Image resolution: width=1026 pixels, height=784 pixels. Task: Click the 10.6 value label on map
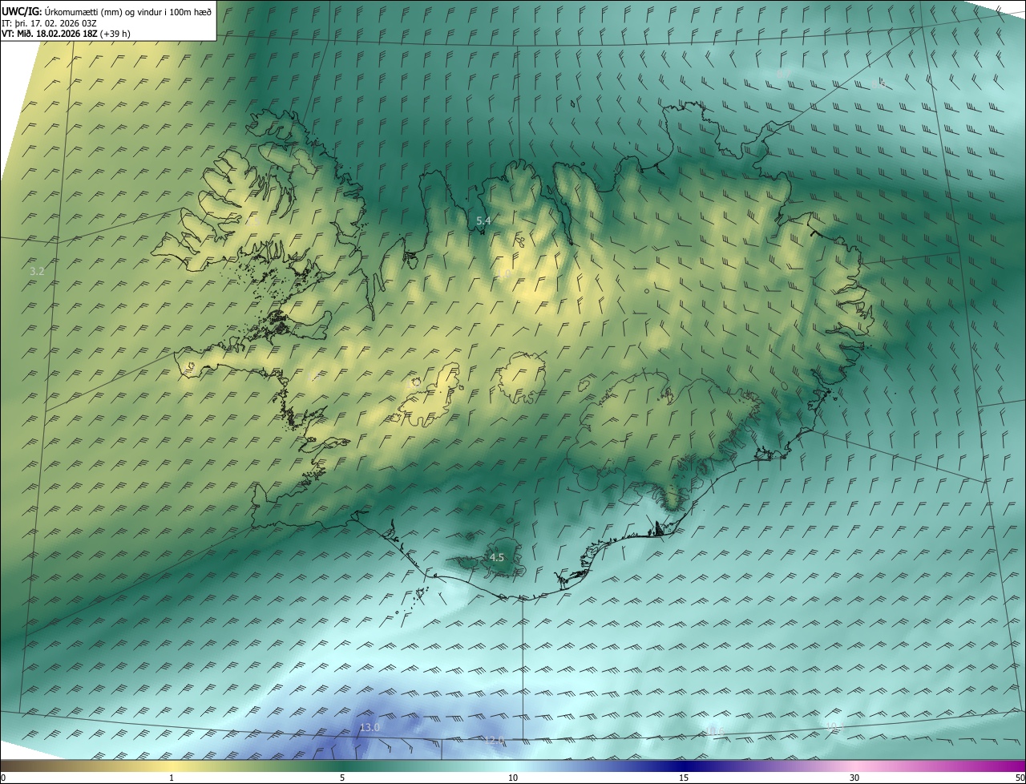coord(715,730)
